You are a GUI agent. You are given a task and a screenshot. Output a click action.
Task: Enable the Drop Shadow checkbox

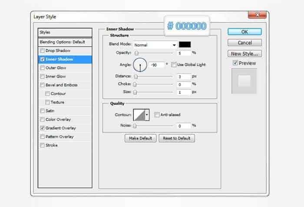pos(42,51)
